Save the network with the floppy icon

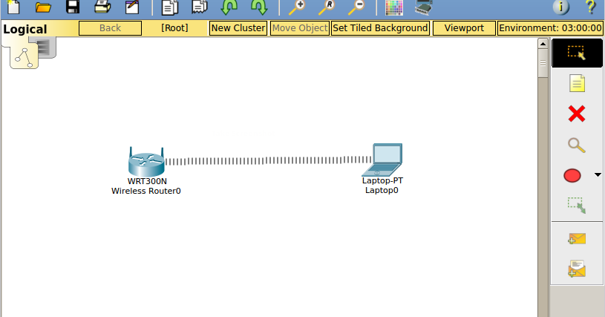coord(73,7)
